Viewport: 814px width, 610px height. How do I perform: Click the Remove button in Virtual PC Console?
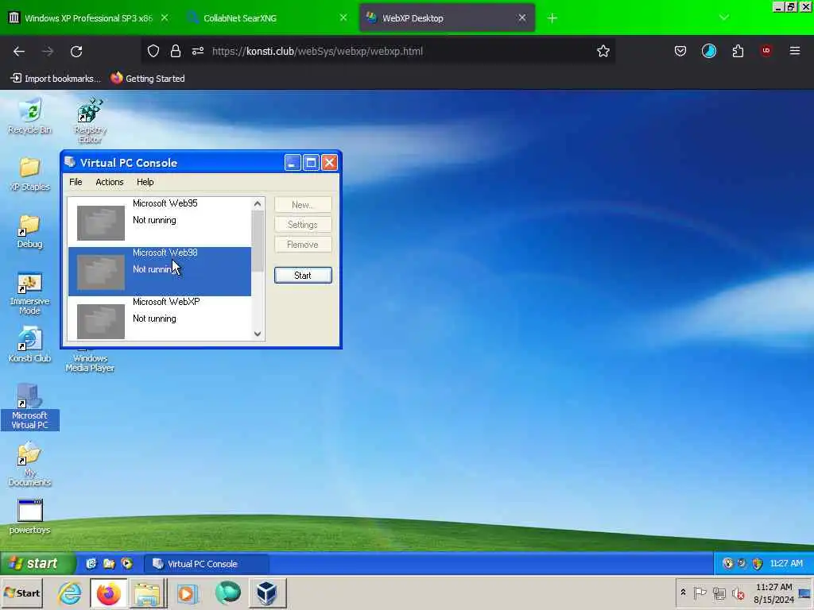tap(303, 245)
